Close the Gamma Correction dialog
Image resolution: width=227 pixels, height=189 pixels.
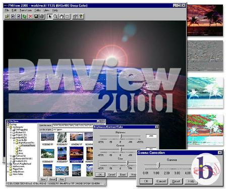coord(220,153)
